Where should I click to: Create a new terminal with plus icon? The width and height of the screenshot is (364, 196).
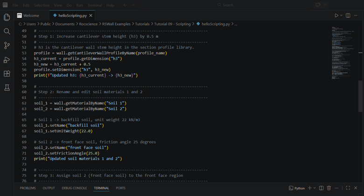(310, 188)
